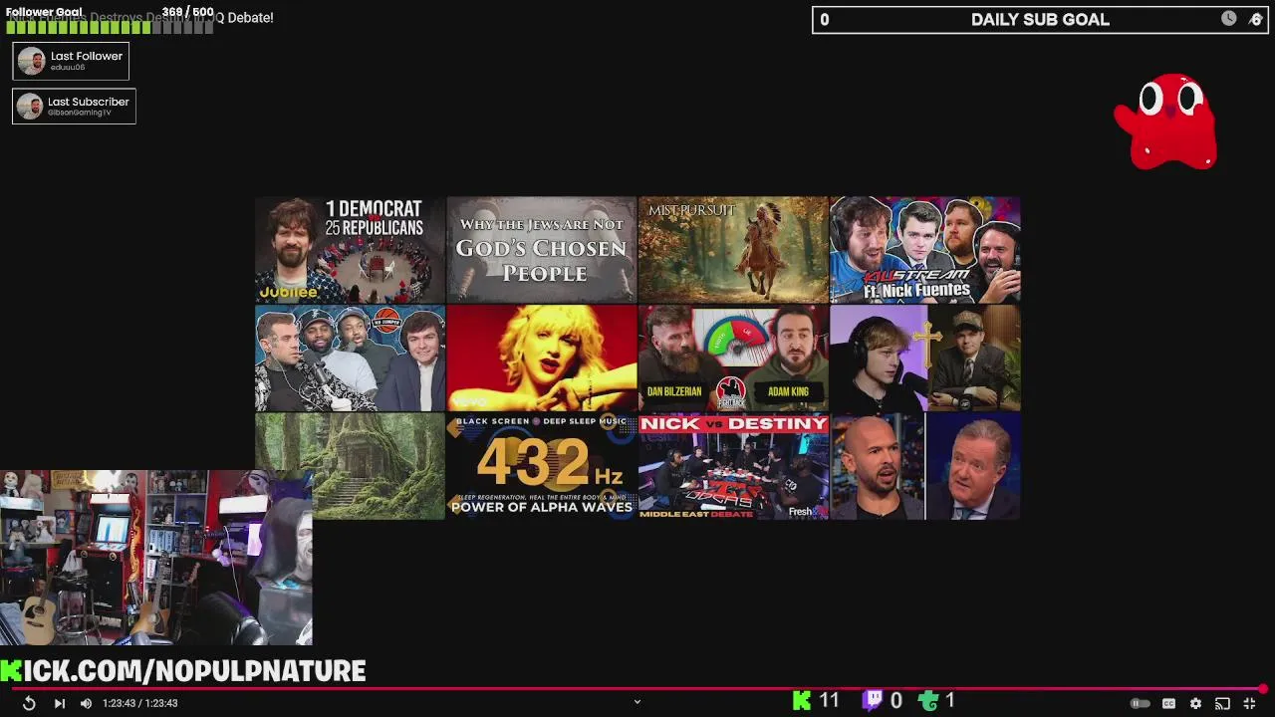Click the cast to TV icon
The width and height of the screenshot is (1275, 717).
point(1222,703)
